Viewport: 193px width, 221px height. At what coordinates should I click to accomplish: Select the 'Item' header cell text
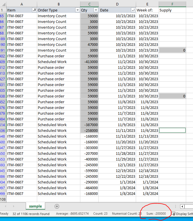[11, 10]
